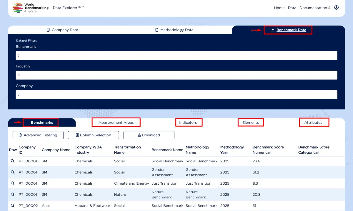
Task: Click the score value 31.2
Action: coord(256,172)
